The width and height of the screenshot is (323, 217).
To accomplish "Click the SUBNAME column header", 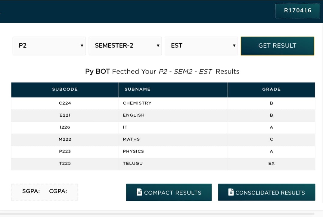I will (x=173, y=90).
